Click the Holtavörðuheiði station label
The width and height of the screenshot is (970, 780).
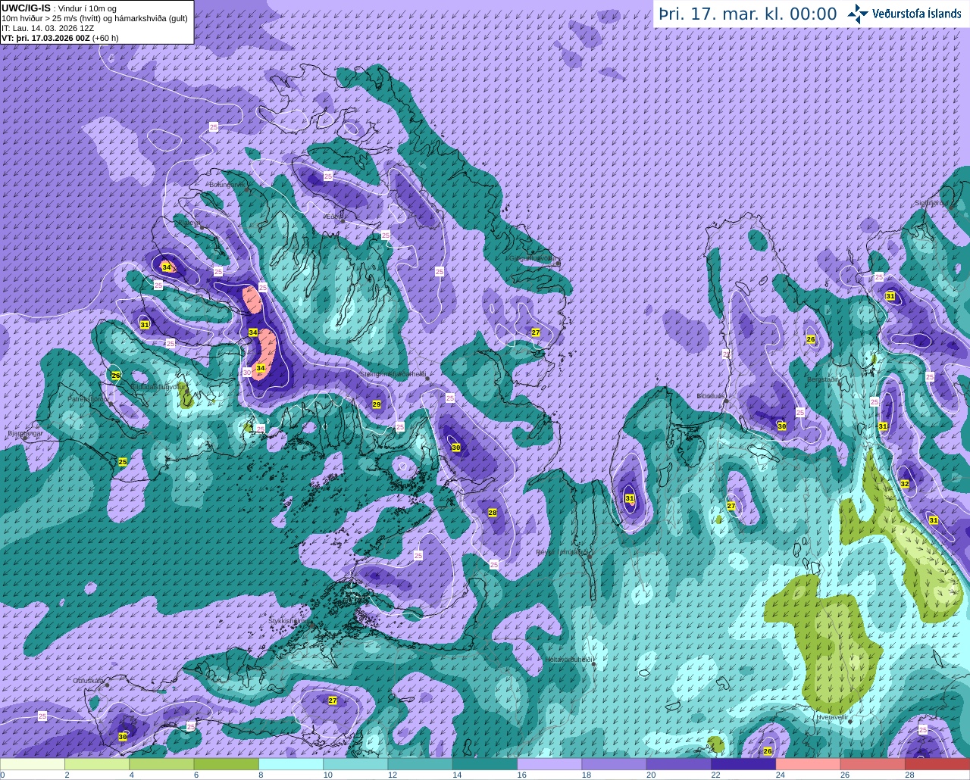[568, 659]
